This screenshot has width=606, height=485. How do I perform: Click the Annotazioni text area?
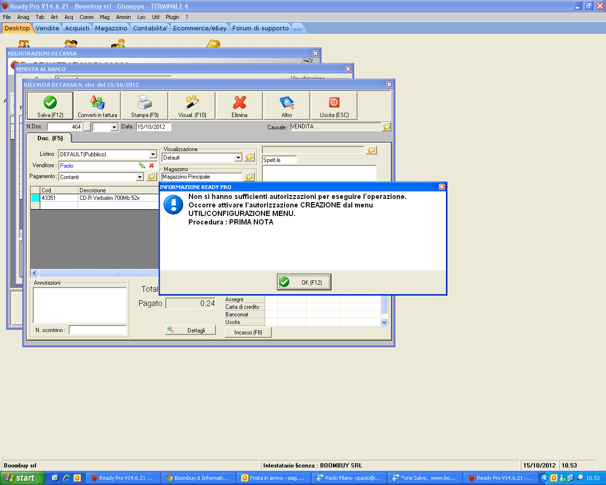(x=80, y=305)
